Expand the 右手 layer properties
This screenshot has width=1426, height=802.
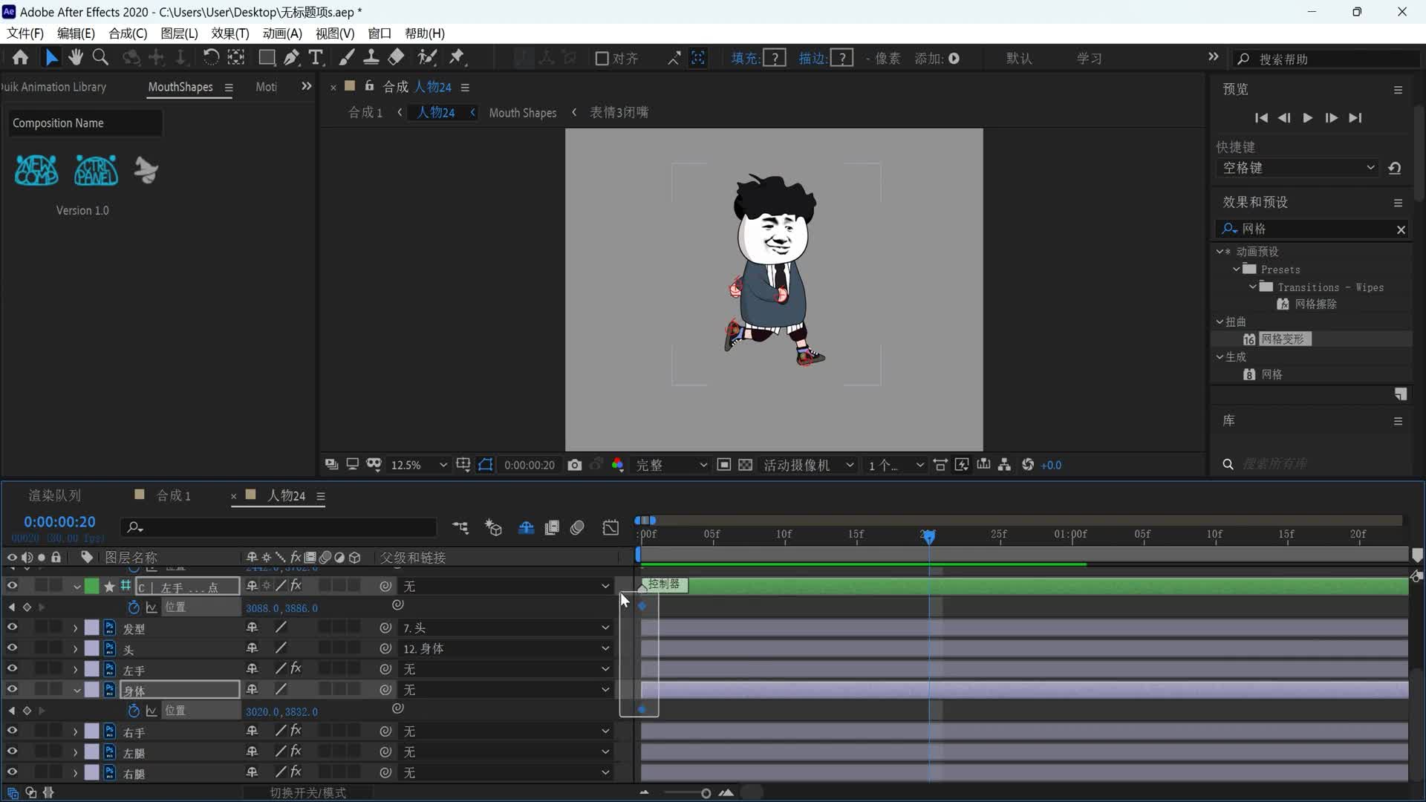coord(75,731)
